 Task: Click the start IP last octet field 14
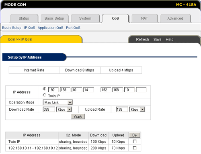click(88, 90)
